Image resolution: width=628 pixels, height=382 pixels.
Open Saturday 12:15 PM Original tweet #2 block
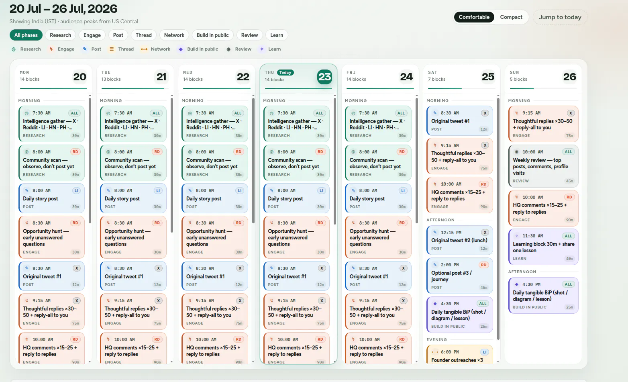(459, 240)
